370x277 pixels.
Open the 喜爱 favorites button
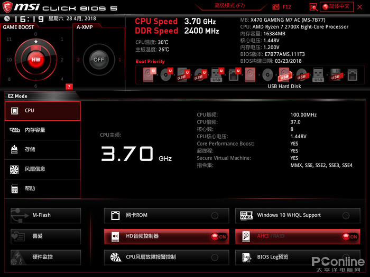tap(46, 236)
